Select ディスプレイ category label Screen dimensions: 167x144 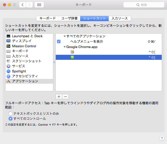pyautogui.click(x=22, y=41)
